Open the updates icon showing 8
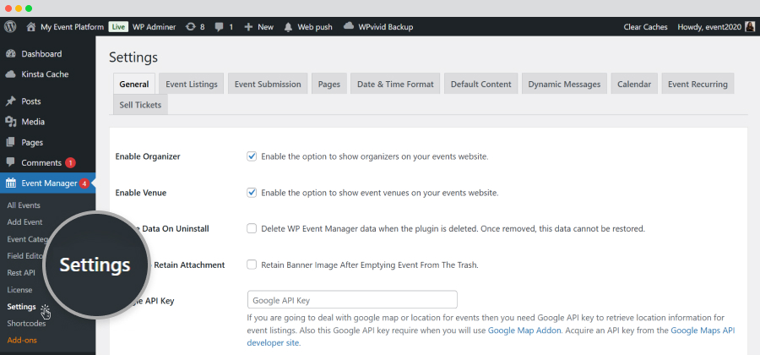The width and height of the screenshot is (760, 355). tap(191, 27)
